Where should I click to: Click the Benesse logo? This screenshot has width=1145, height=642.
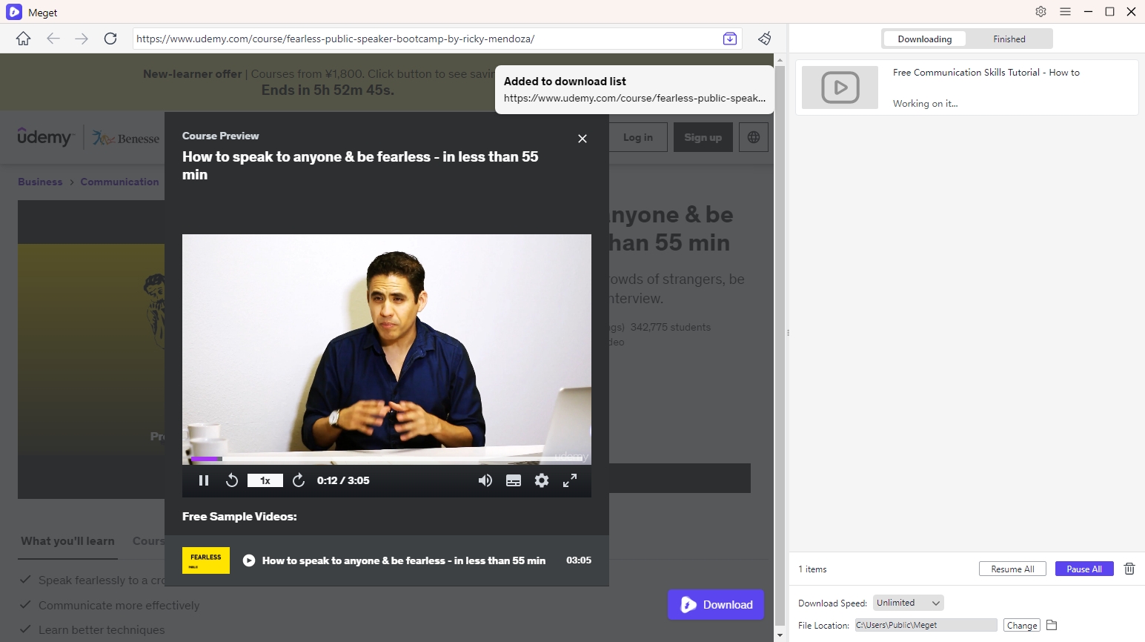[125, 138]
